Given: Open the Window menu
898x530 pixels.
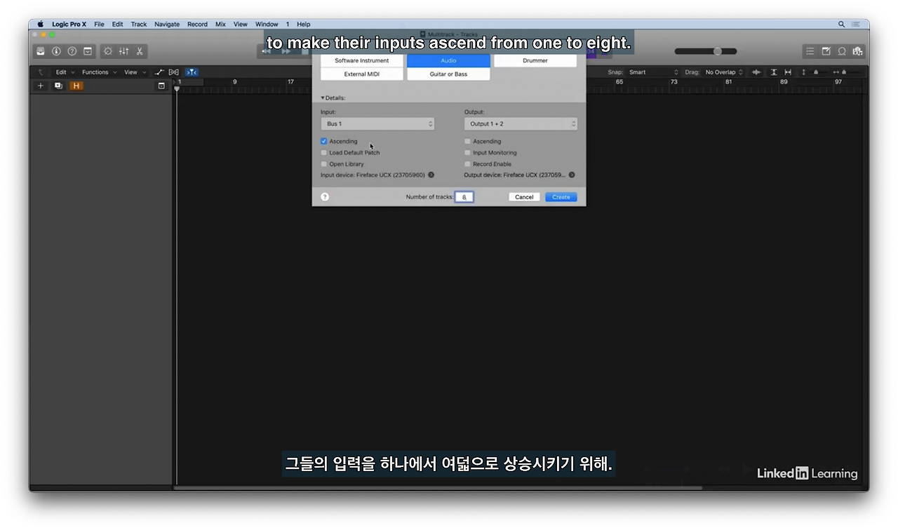Looking at the screenshot, I should pyautogui.click(x=267, y=24).
